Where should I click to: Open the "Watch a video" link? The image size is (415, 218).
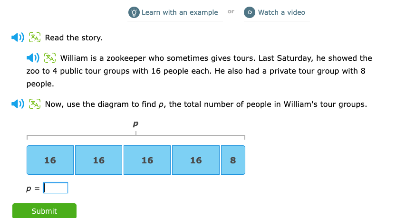[281, 12]
